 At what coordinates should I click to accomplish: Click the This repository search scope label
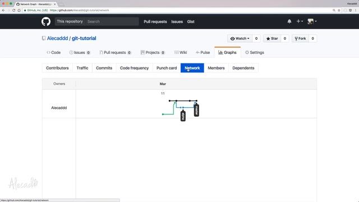click(70, 21)
